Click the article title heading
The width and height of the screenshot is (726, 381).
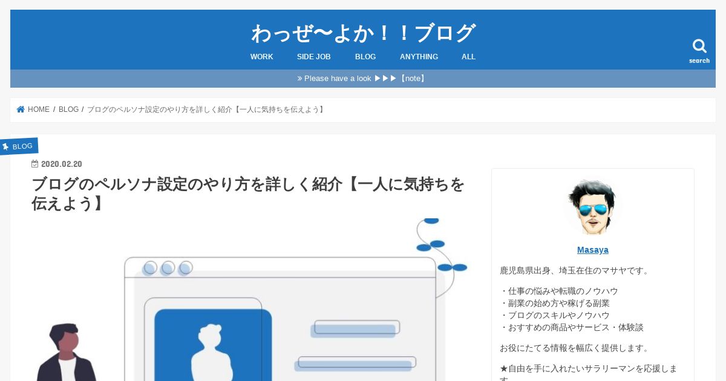pyautogui.click(x=248, y=194)
